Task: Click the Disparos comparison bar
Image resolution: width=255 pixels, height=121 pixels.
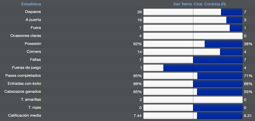Action: tap(193, 12)
